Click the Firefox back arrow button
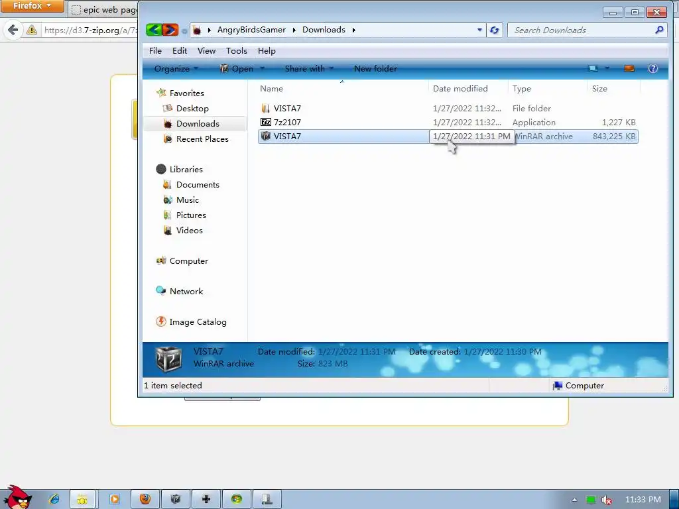Image resolution: width=679 pixels, height=509 pixels. tap(13, 30)
